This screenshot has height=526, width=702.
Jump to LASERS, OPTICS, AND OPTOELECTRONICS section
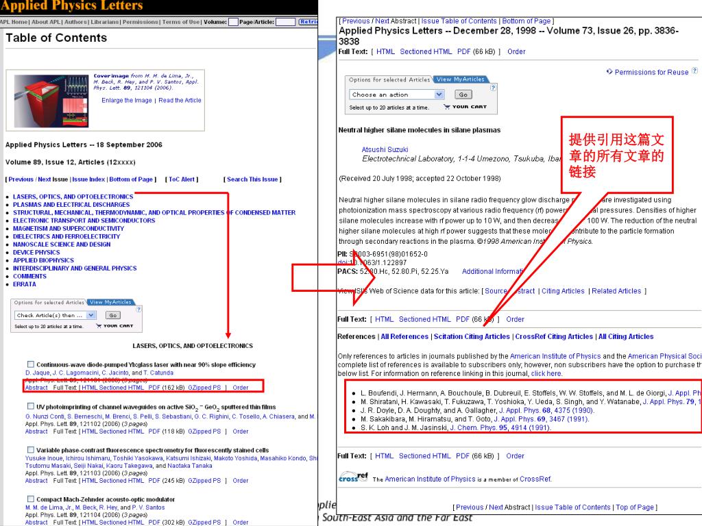(73, 197)
